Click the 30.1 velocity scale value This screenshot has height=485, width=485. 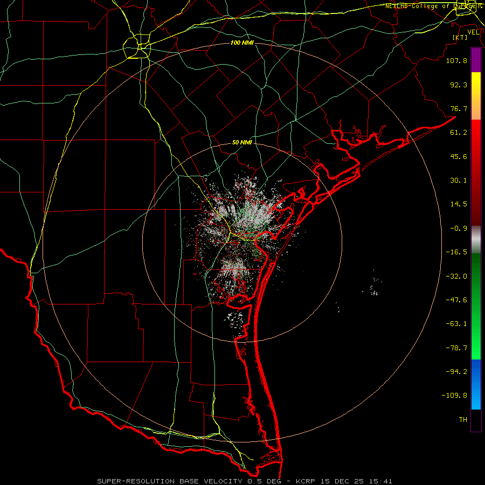459,181
